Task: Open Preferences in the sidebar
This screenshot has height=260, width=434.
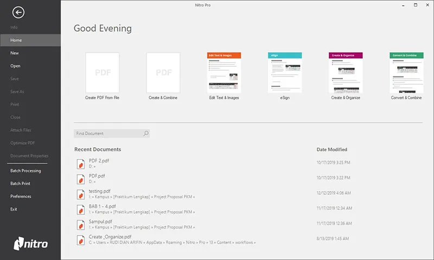Action: (21, 196)
